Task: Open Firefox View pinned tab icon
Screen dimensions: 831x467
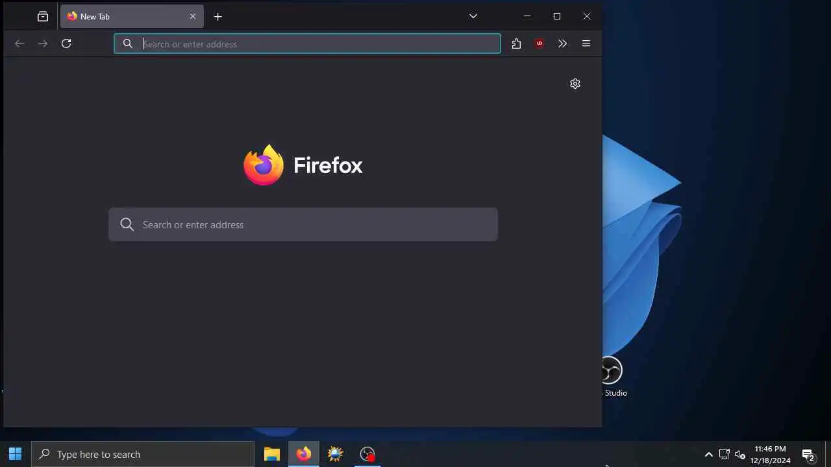Action: pyautogui.click(x=43, y=17)
